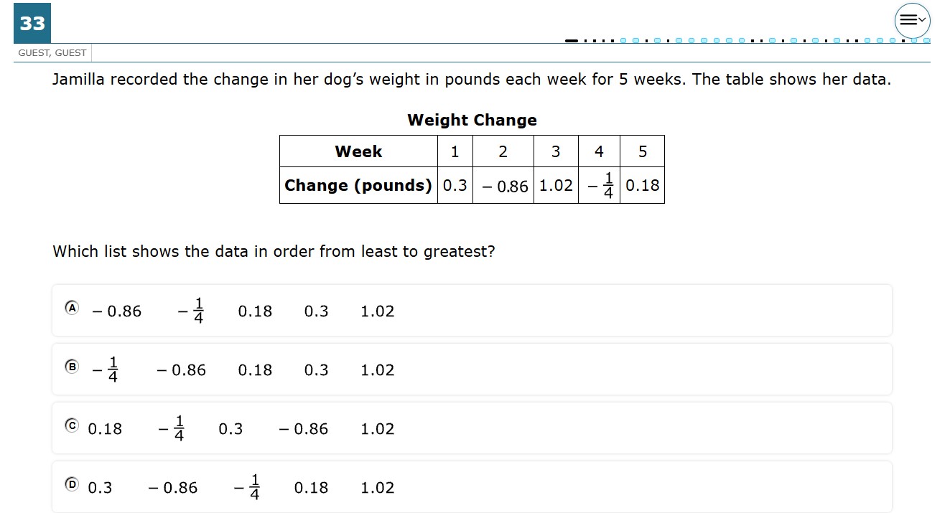
Task: Select radio button C
Action: (71, 425)
